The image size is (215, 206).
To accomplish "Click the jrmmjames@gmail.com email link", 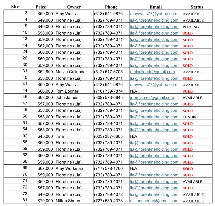I will [x=152, y=98].
